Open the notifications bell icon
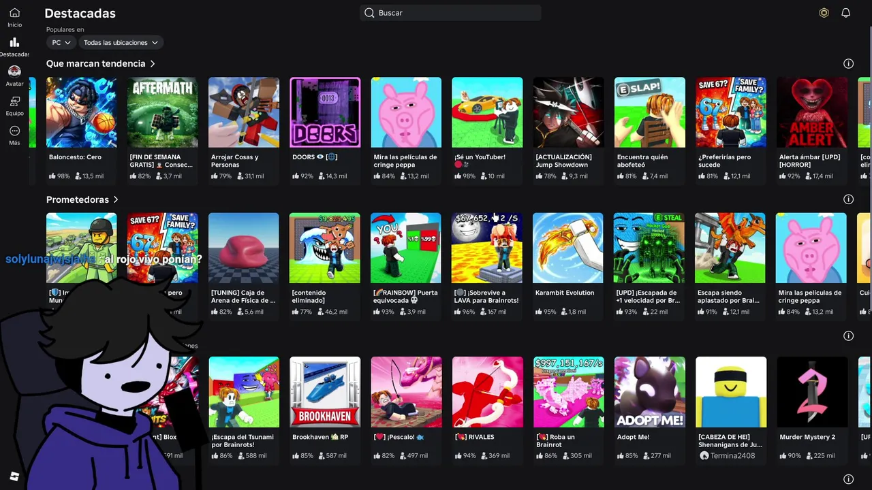 [x=845, y=13]
